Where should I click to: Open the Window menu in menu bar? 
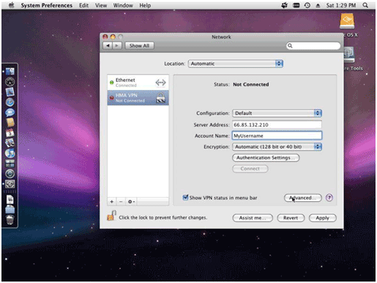coord(123,5)
